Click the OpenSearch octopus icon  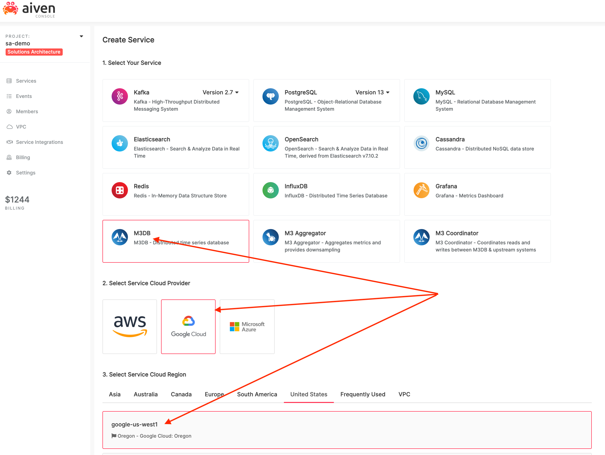click(270, 143)
